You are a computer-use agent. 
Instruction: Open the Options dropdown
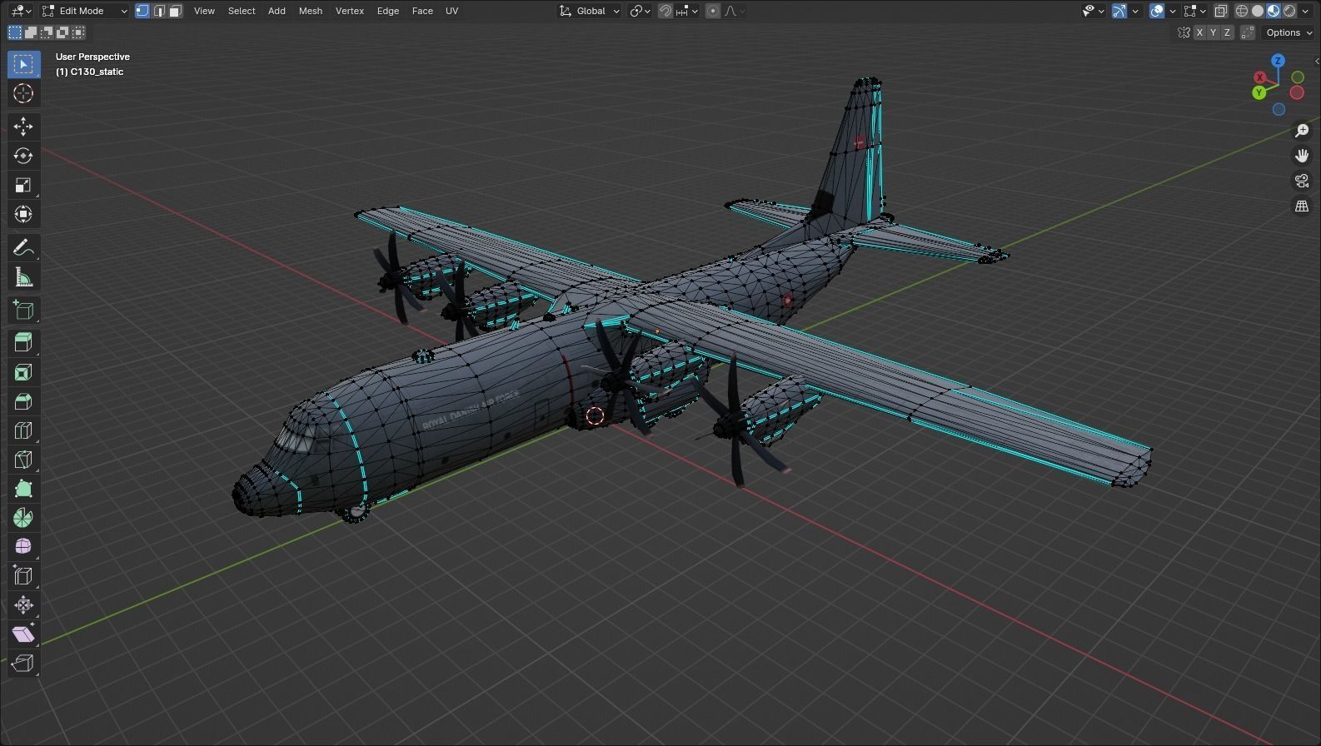tap(1288, 32)
